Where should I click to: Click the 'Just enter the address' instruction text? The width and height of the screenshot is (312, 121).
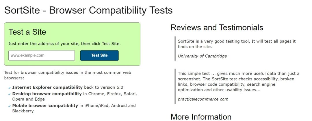[x=64, y=44]
